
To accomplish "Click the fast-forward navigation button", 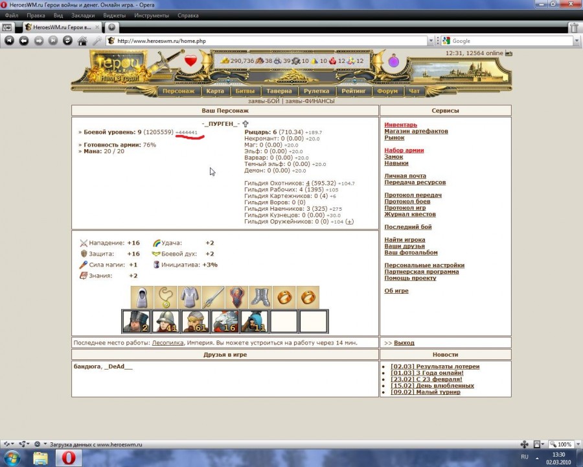I will point(53,41).
